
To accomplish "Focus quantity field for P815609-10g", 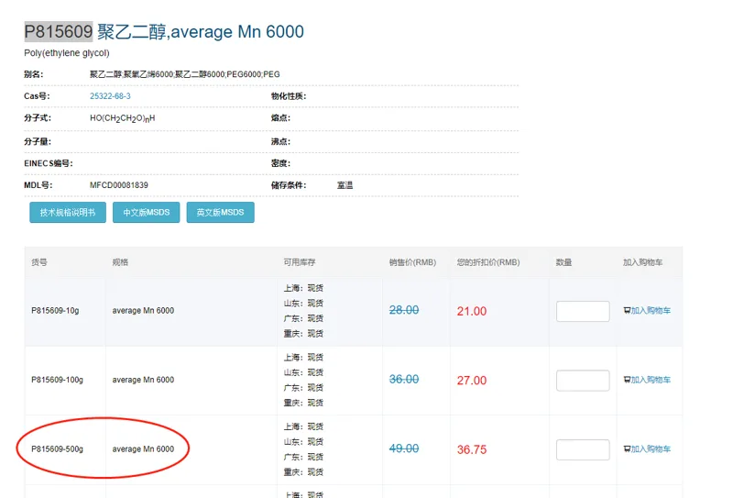I will [x=583, y=311].
